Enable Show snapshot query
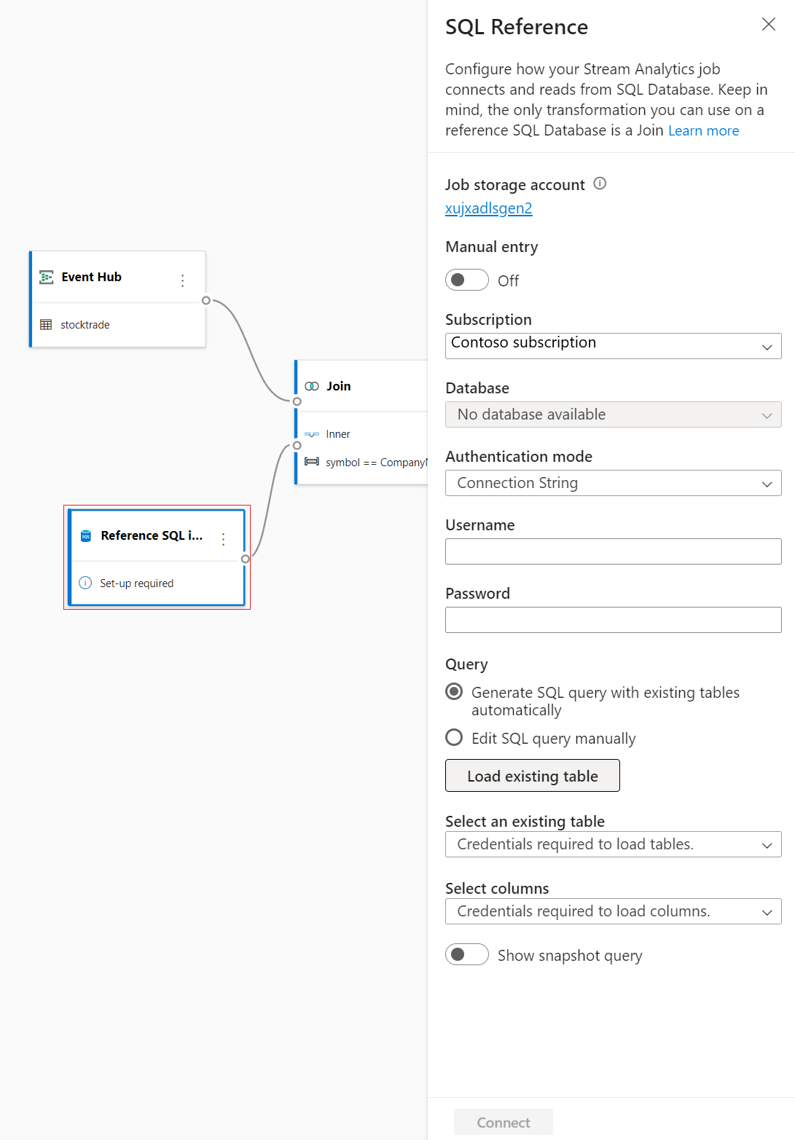The height and width of the screenshot is (1140, 795). pyautogui.click(x=466, y=954)
